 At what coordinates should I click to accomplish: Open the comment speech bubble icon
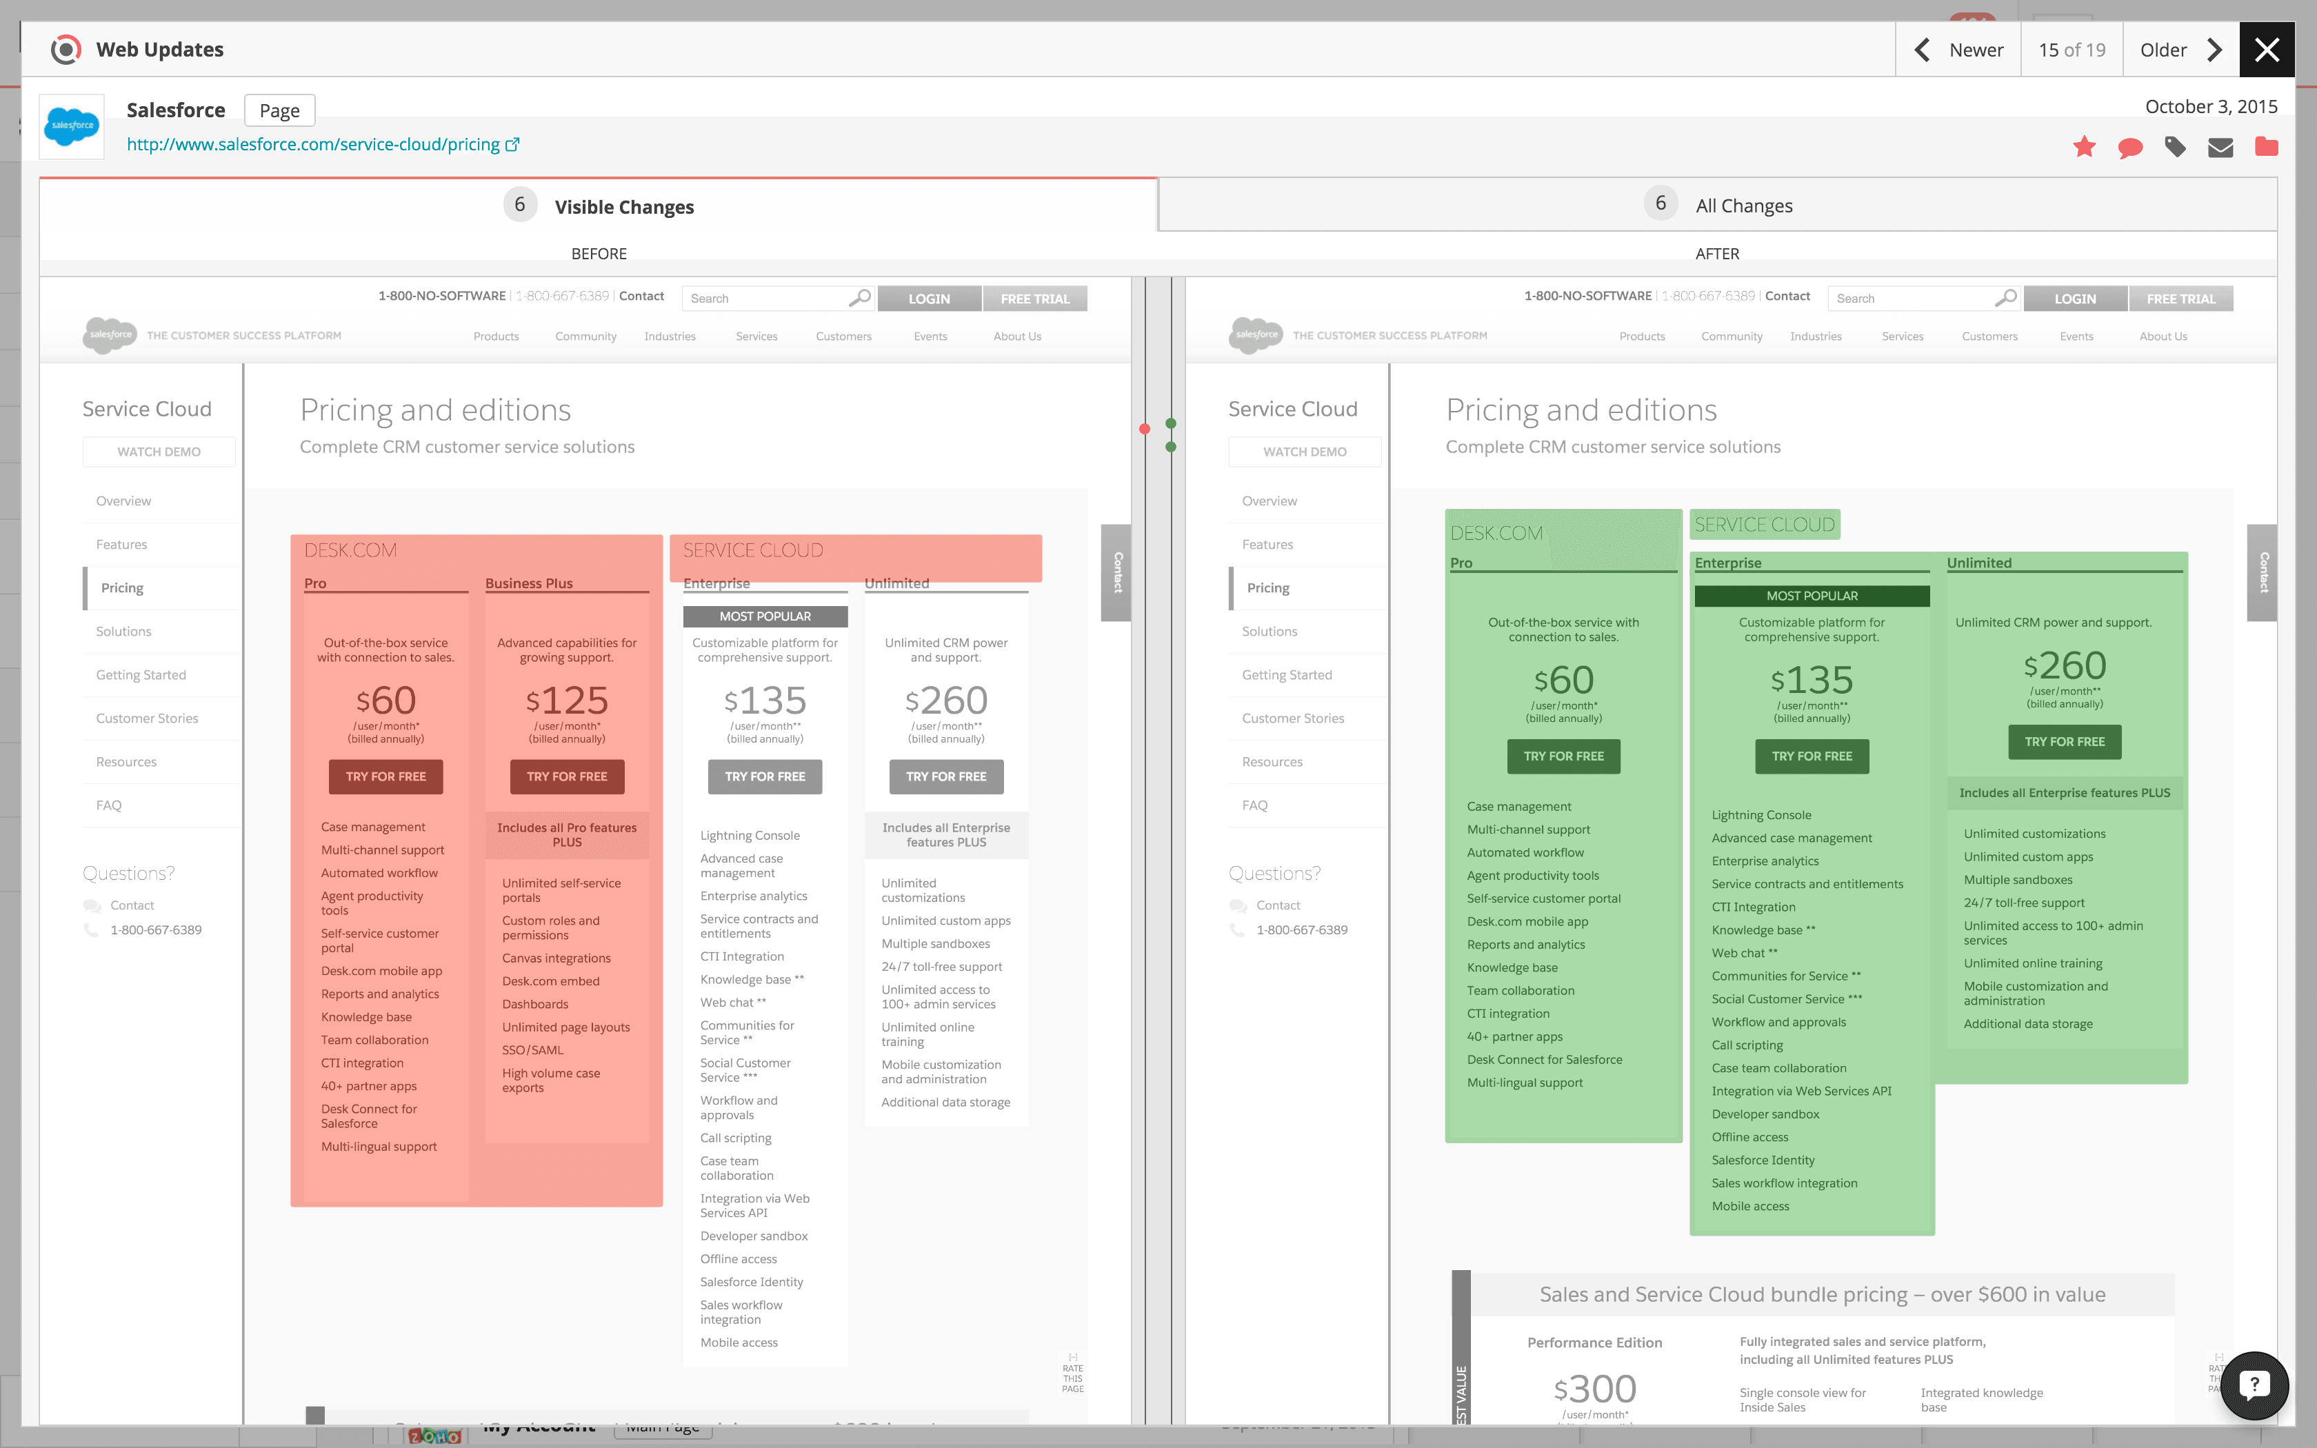2130,148
